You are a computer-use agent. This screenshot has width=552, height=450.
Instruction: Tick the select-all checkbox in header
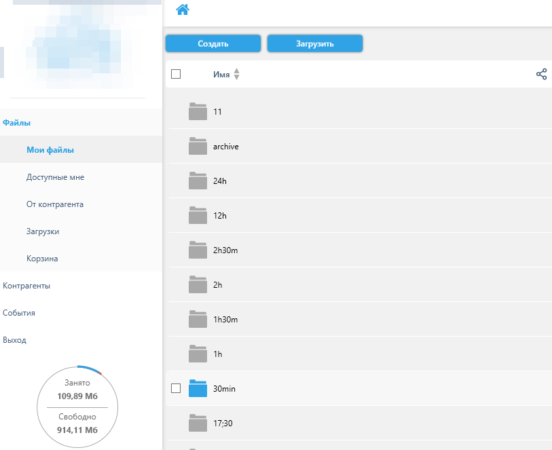[176, 74]
